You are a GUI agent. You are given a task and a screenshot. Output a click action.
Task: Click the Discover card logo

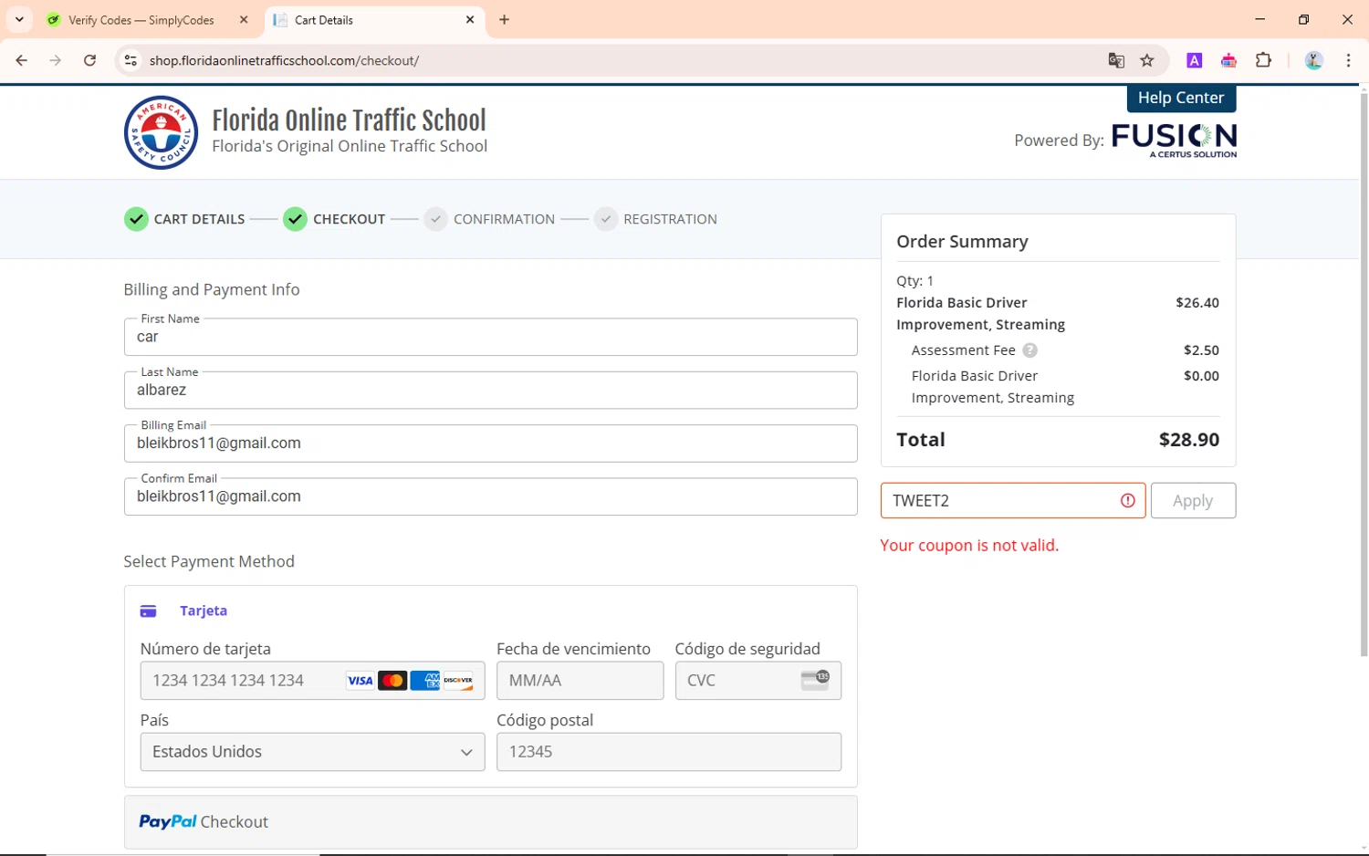pyautogui.click(x=457, y=681)
